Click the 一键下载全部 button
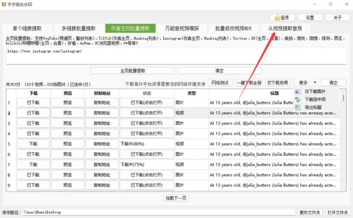Screen dimensions: 353x218 tap(249, 83)
